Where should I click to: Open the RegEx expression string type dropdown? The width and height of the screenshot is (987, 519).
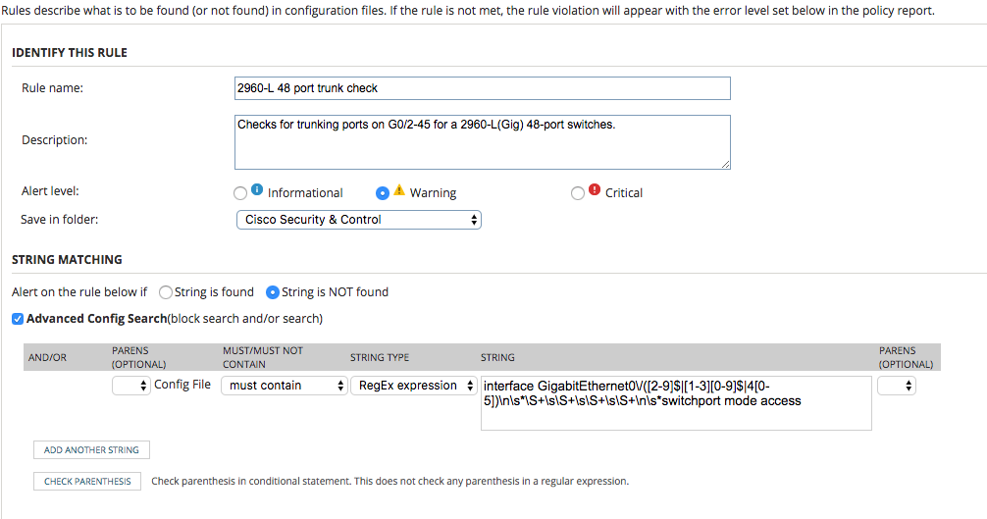click(x=413, y=386)
